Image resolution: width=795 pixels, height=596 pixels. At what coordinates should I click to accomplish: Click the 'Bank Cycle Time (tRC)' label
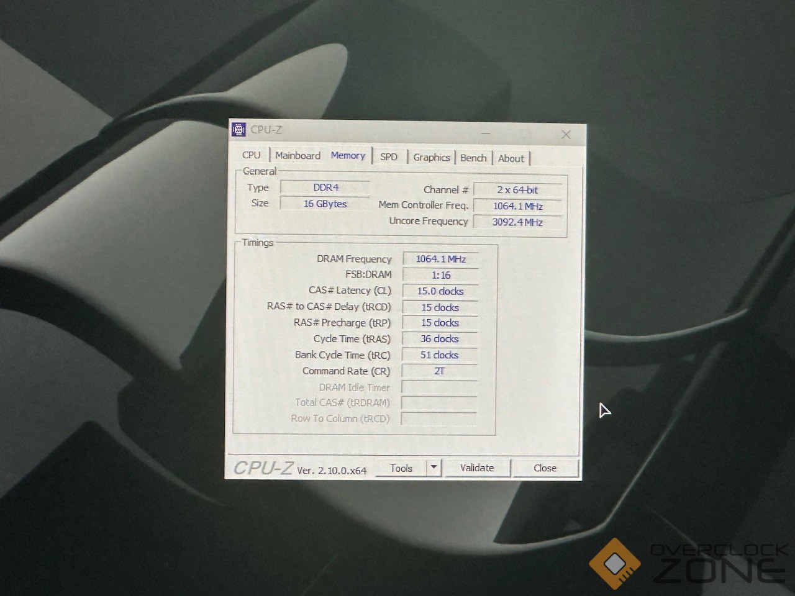pyautogui.click(x=342, y=355)
